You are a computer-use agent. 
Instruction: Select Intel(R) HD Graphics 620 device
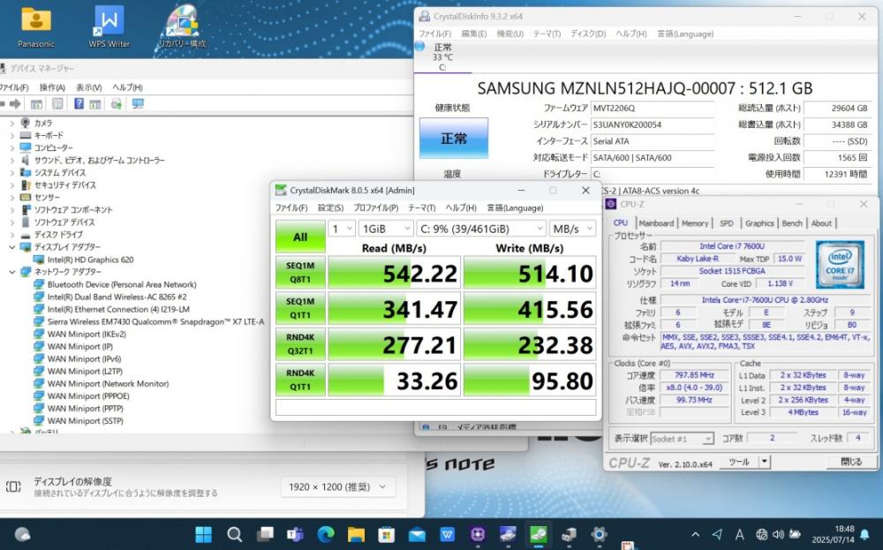pos(90,260)
